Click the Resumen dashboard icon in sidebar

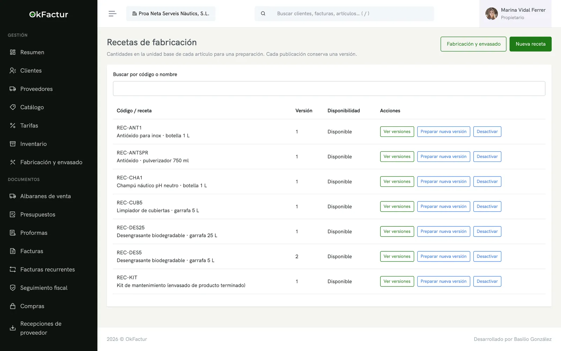pyautogui.click(x=13, y=52)
